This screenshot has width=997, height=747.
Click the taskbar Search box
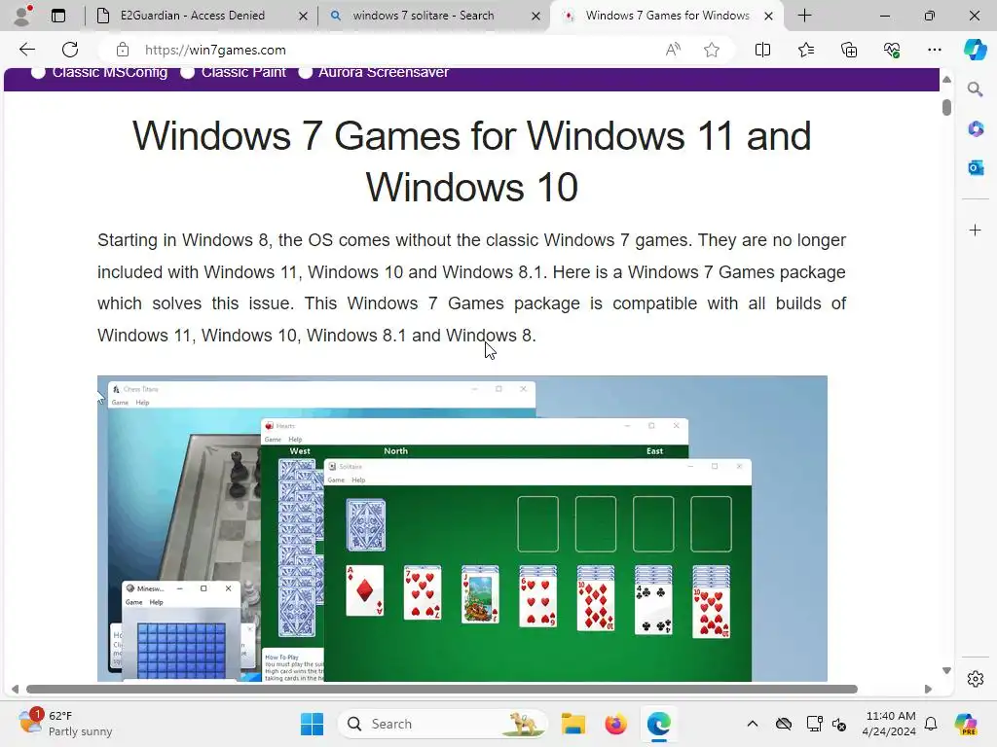click(x=443, y=724)
